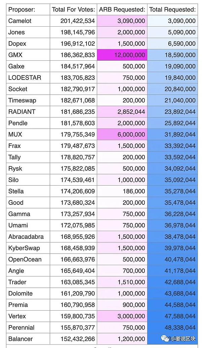Select the Abracadabra proposer cell
Image resolution: width=202 pixels, height=348 pixels.
(x=26, y=237)
